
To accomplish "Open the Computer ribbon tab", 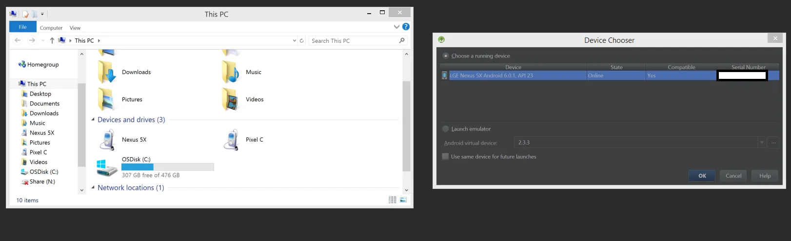I will coord(51,28).
